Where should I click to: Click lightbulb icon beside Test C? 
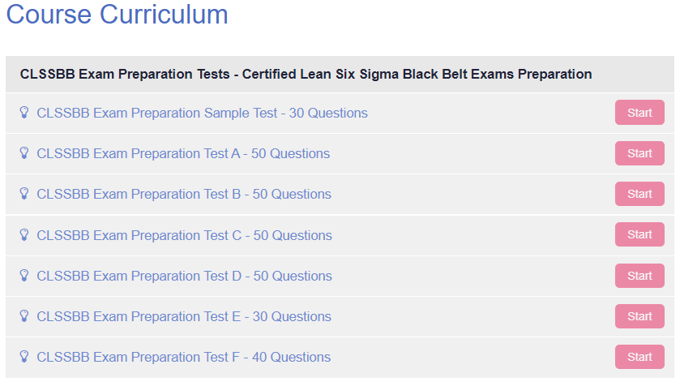(x=24, y=234)
